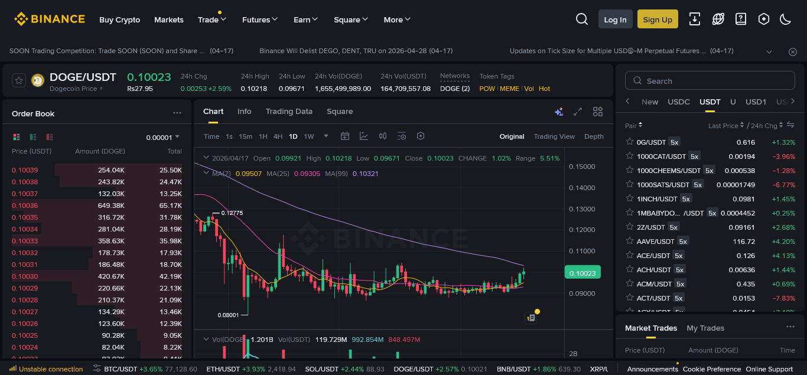Open Market Trades more options menu

(790, 327)
